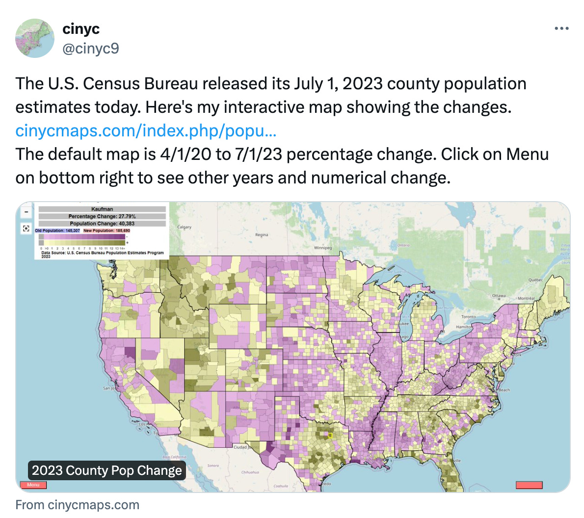Click the Percentage Change: 27.79% row
This screenshot has width=584, height=518.
click(x=102, y=216)
